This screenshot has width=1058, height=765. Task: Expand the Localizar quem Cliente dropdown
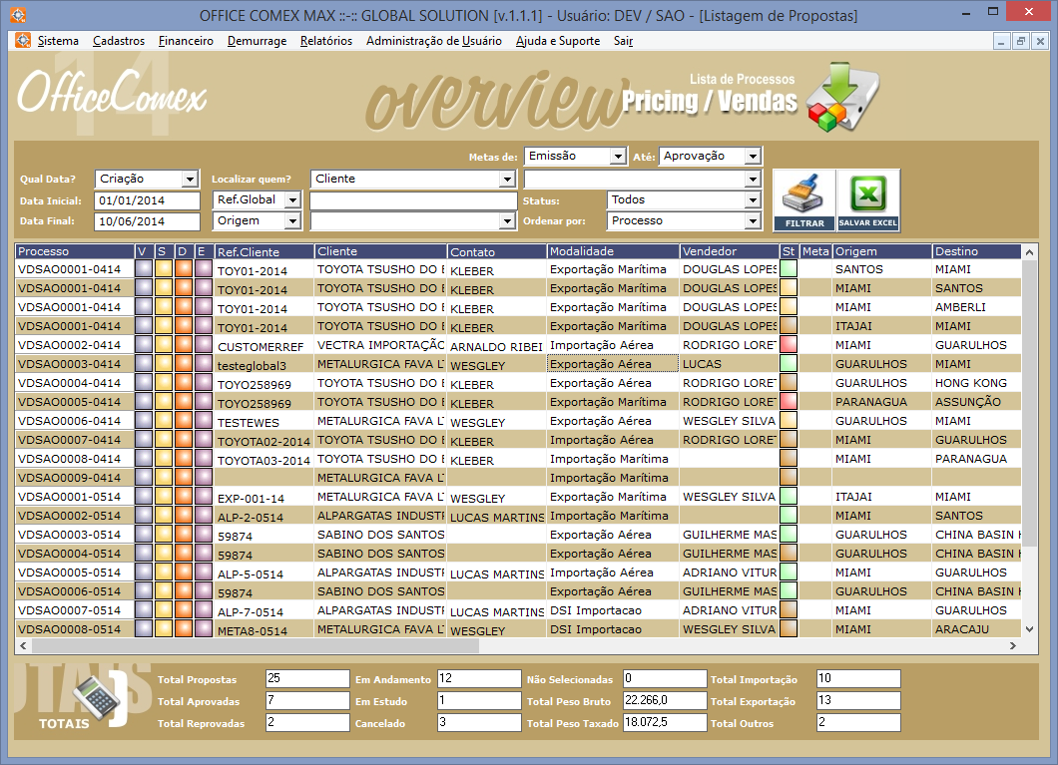(x=507, y=180)
